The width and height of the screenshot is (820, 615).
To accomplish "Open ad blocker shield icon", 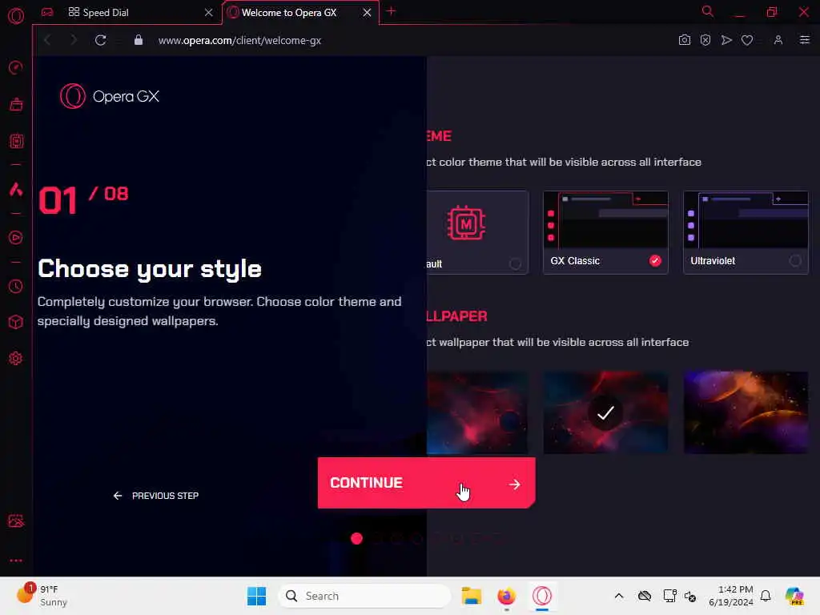I will pyautogui.click(x=705, y=40).
